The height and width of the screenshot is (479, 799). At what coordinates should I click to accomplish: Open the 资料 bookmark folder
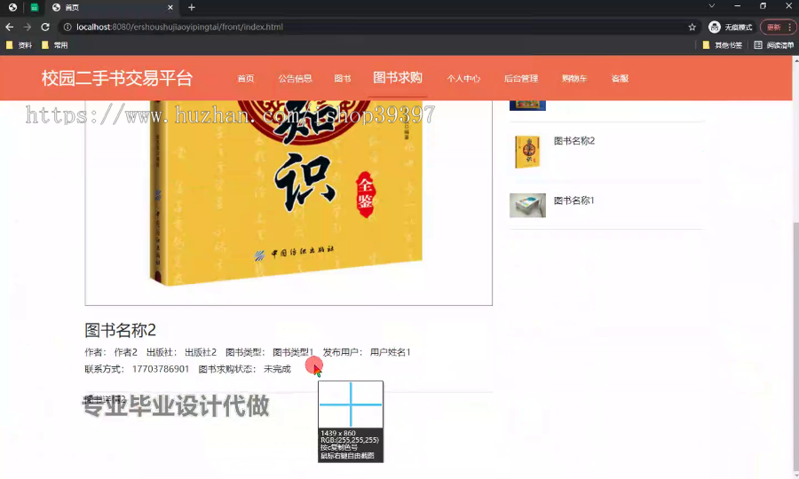pos(19,45)
